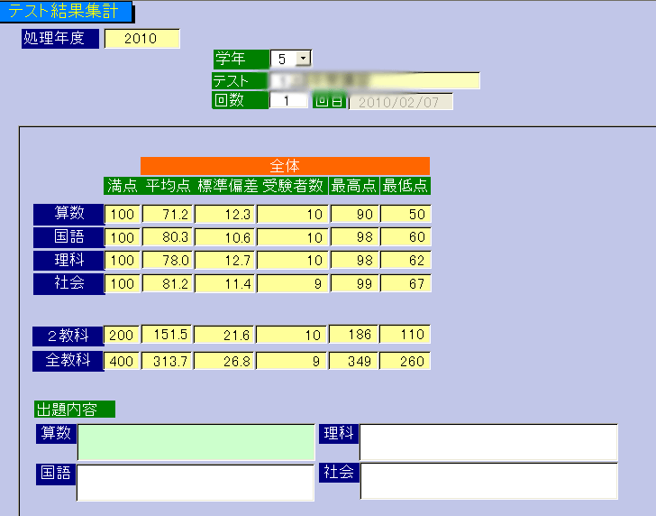Screen dimensions: 656x516
Task: Open the 学年 grade dropdown arrow
Action: (303, 59)
